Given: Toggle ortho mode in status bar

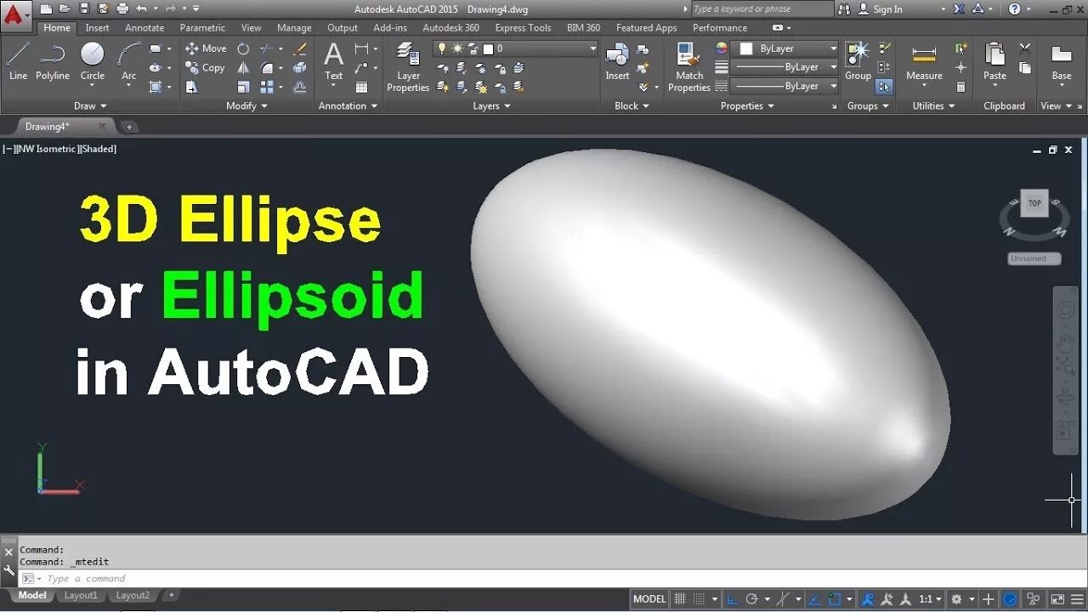Looking at the screenshot, I should click(733, 598).
